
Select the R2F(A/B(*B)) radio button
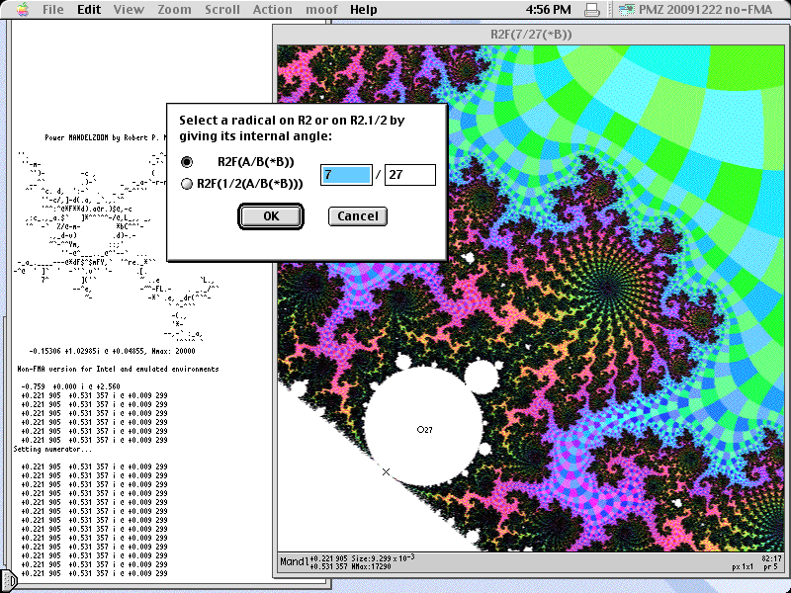point(187,162)
